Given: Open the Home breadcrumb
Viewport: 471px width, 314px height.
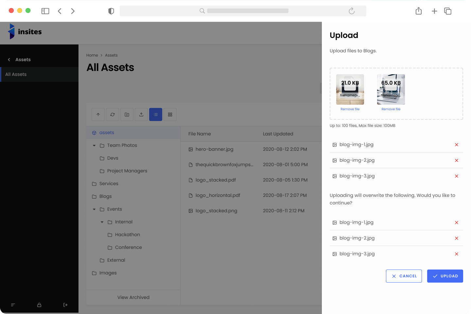Looking at the screenshot, I should pos(92,55).
